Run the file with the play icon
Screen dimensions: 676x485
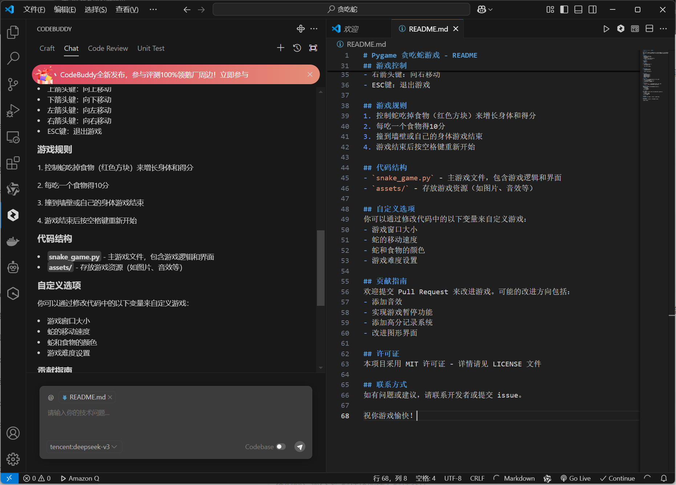(x=606, y=29)
